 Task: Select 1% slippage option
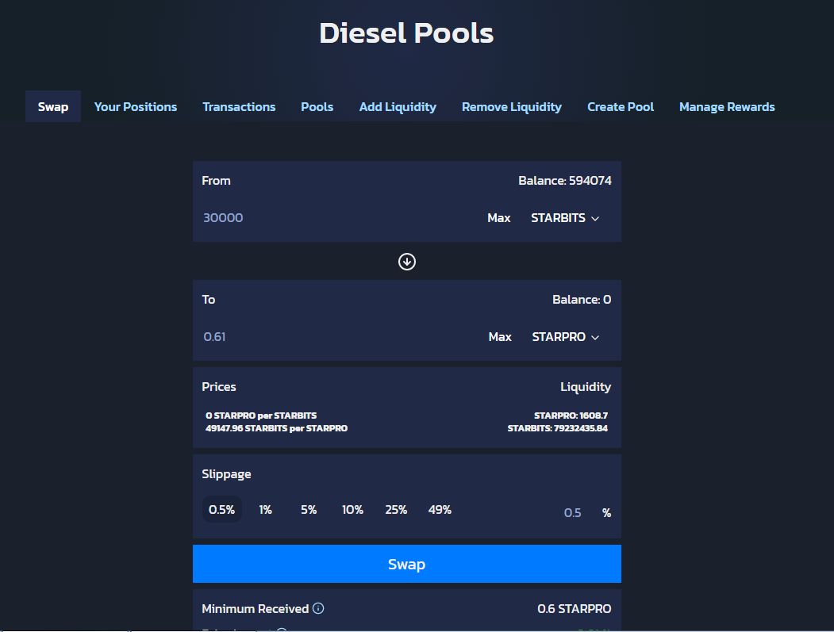265,510
